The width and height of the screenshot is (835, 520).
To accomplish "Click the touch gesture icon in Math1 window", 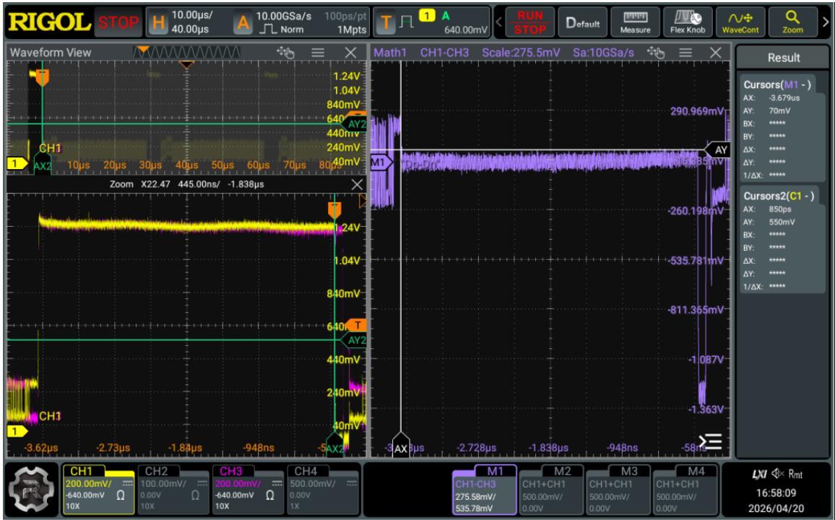I will (x=656, y=52).
